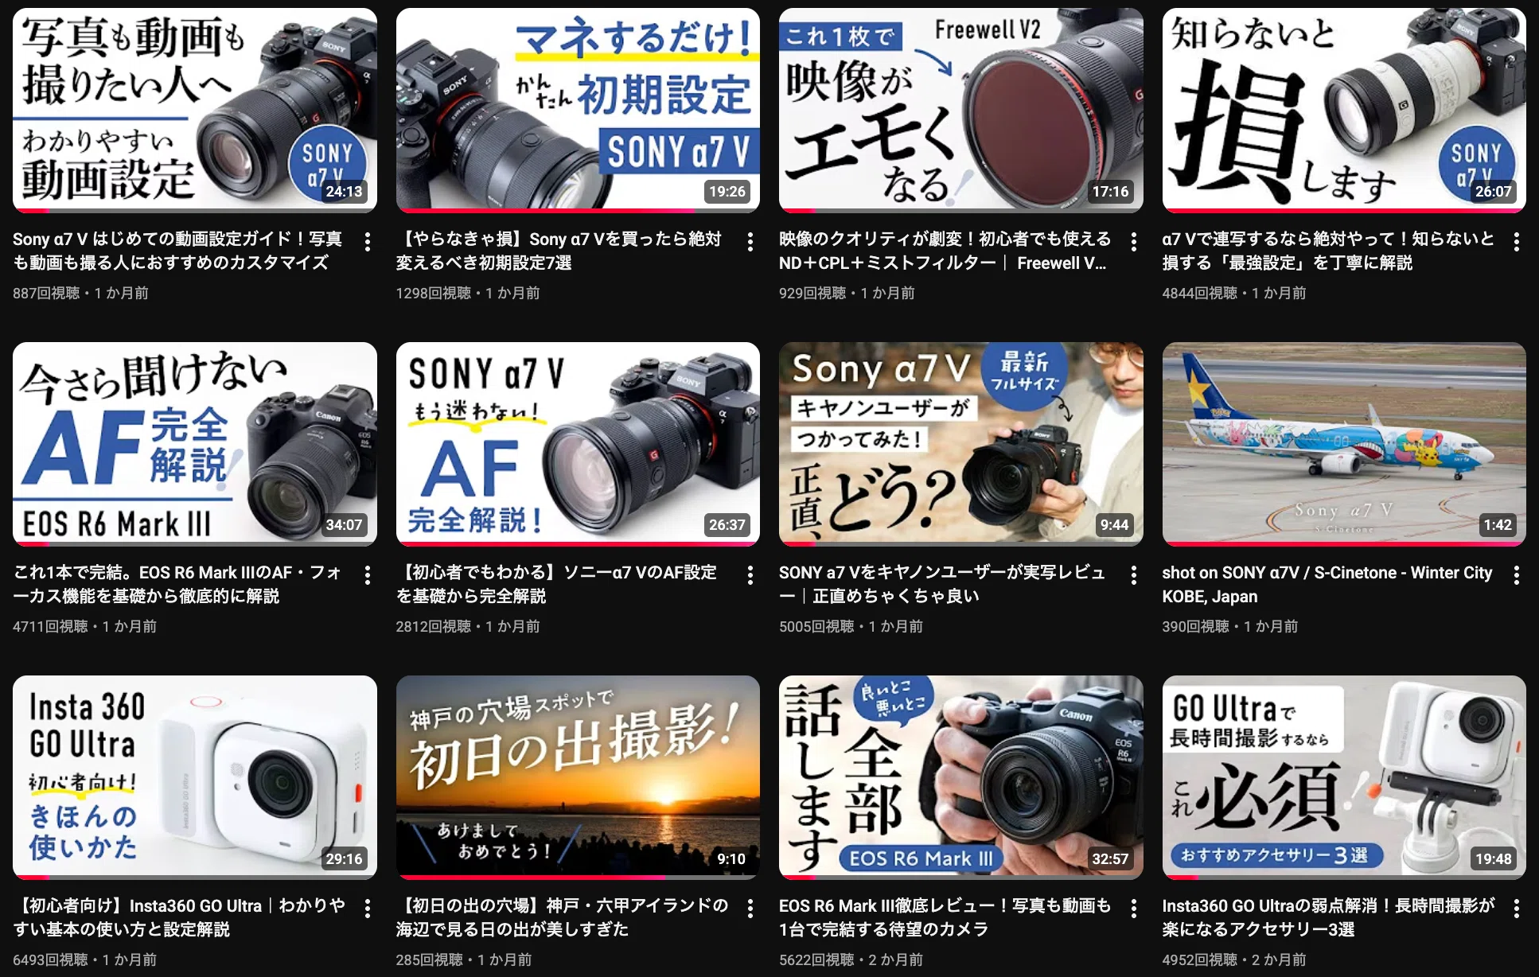Open title link これ1本で完結。EOS R6 Mark III
This screenshot has width=1539, height=977.
(x=177, y=584)
